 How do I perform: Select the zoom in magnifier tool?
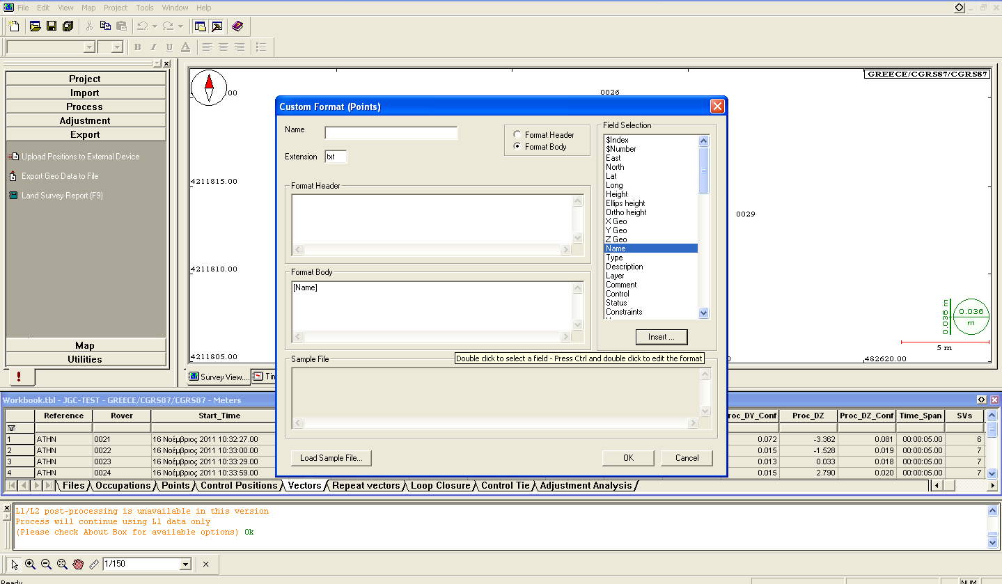[x=30, y=565]
